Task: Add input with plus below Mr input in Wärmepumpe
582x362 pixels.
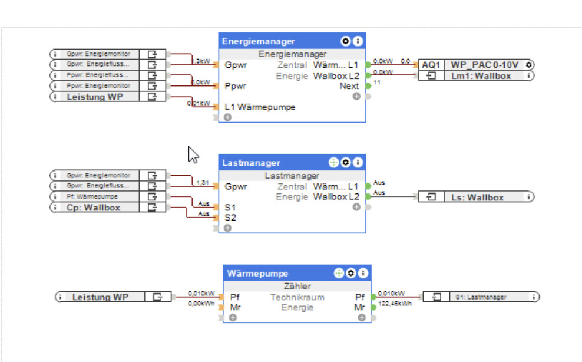Action: [233, 318]
